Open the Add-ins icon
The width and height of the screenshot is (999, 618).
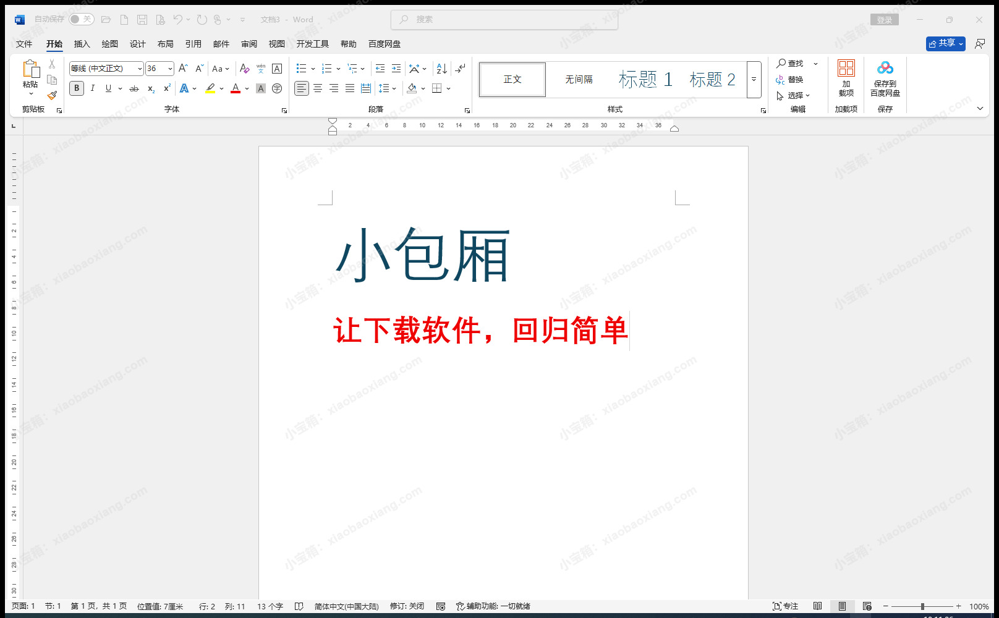point(846,69)
